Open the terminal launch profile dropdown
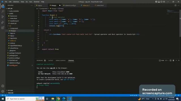 (x=168, y=61)
